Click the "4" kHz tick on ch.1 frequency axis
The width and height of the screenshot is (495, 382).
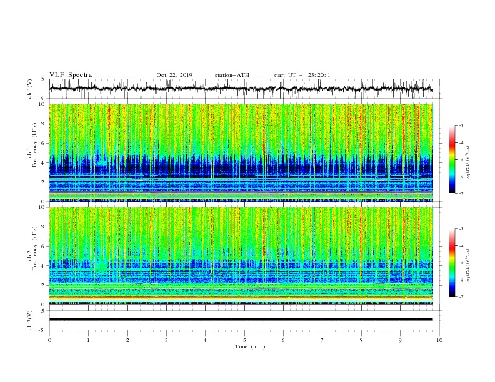(43, 163)
